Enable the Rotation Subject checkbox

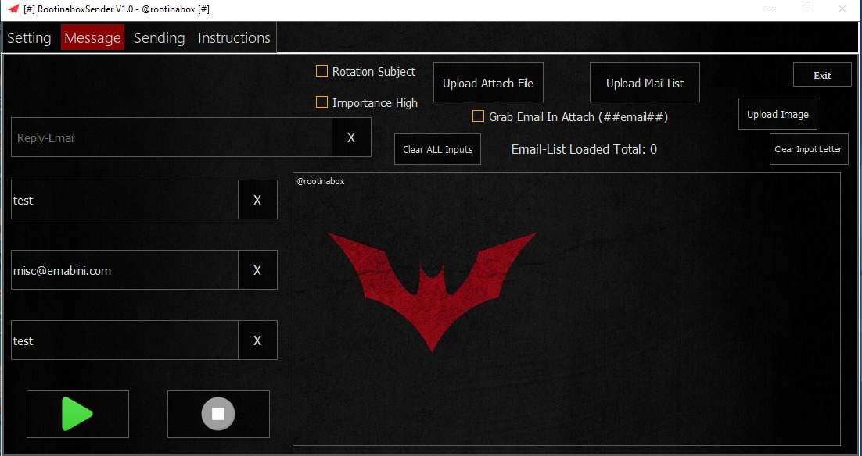321,71
